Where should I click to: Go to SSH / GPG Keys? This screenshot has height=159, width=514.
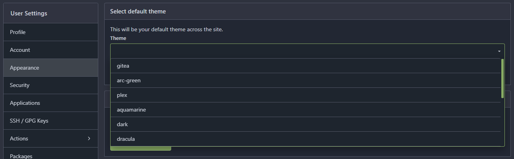click(29, 121)
